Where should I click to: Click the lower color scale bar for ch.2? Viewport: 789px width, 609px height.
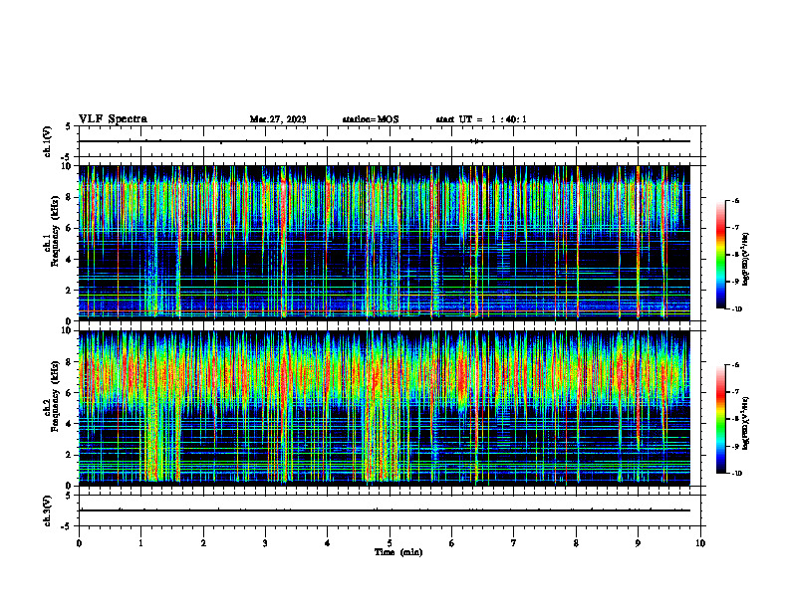(x=720, y=419)
